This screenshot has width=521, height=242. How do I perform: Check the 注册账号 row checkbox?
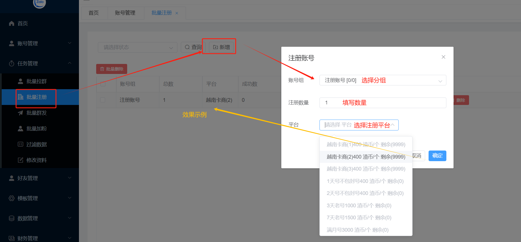click(x=103, y=100)
